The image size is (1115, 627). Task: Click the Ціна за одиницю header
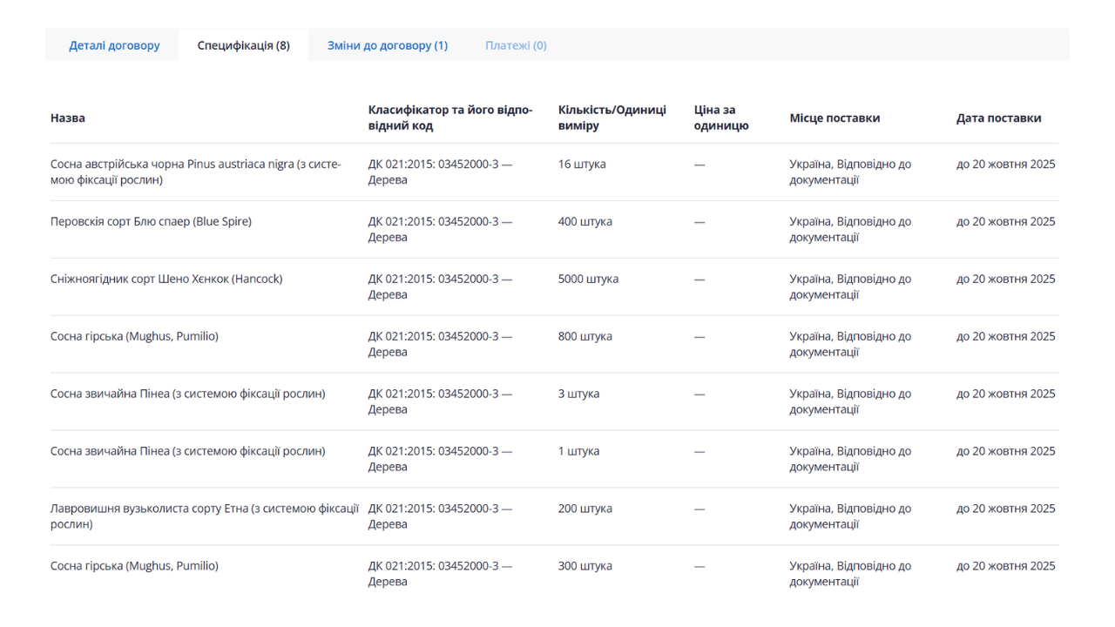720,118
